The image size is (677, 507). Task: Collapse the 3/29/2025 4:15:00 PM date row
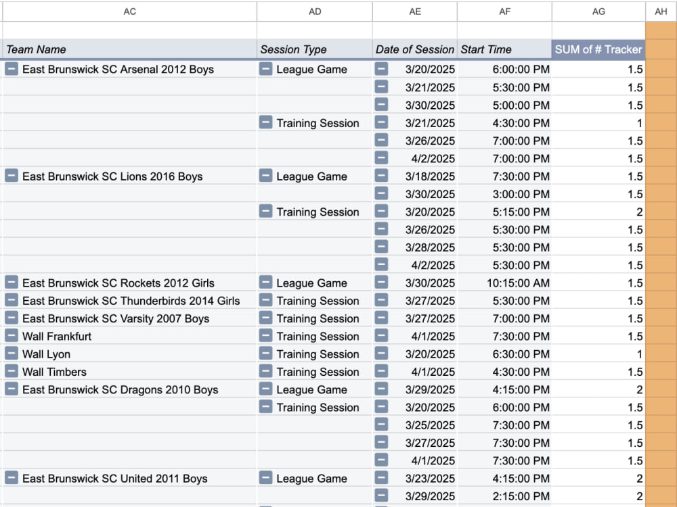[381, 389]
